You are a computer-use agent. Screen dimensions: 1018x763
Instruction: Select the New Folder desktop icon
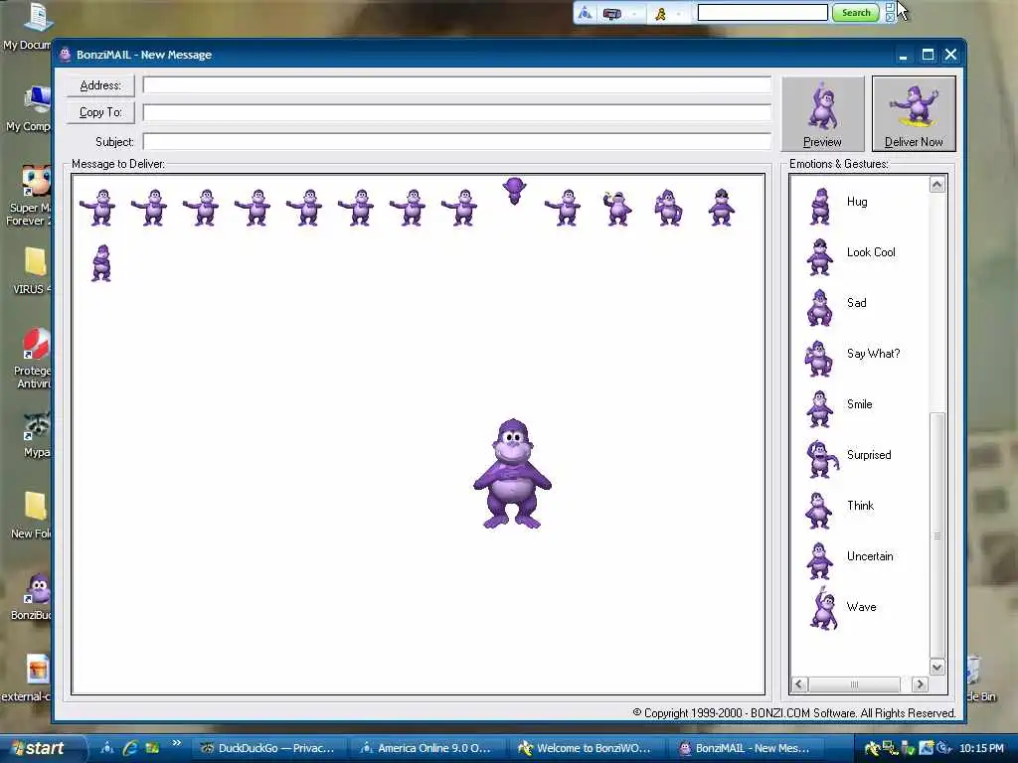(31, 516)
